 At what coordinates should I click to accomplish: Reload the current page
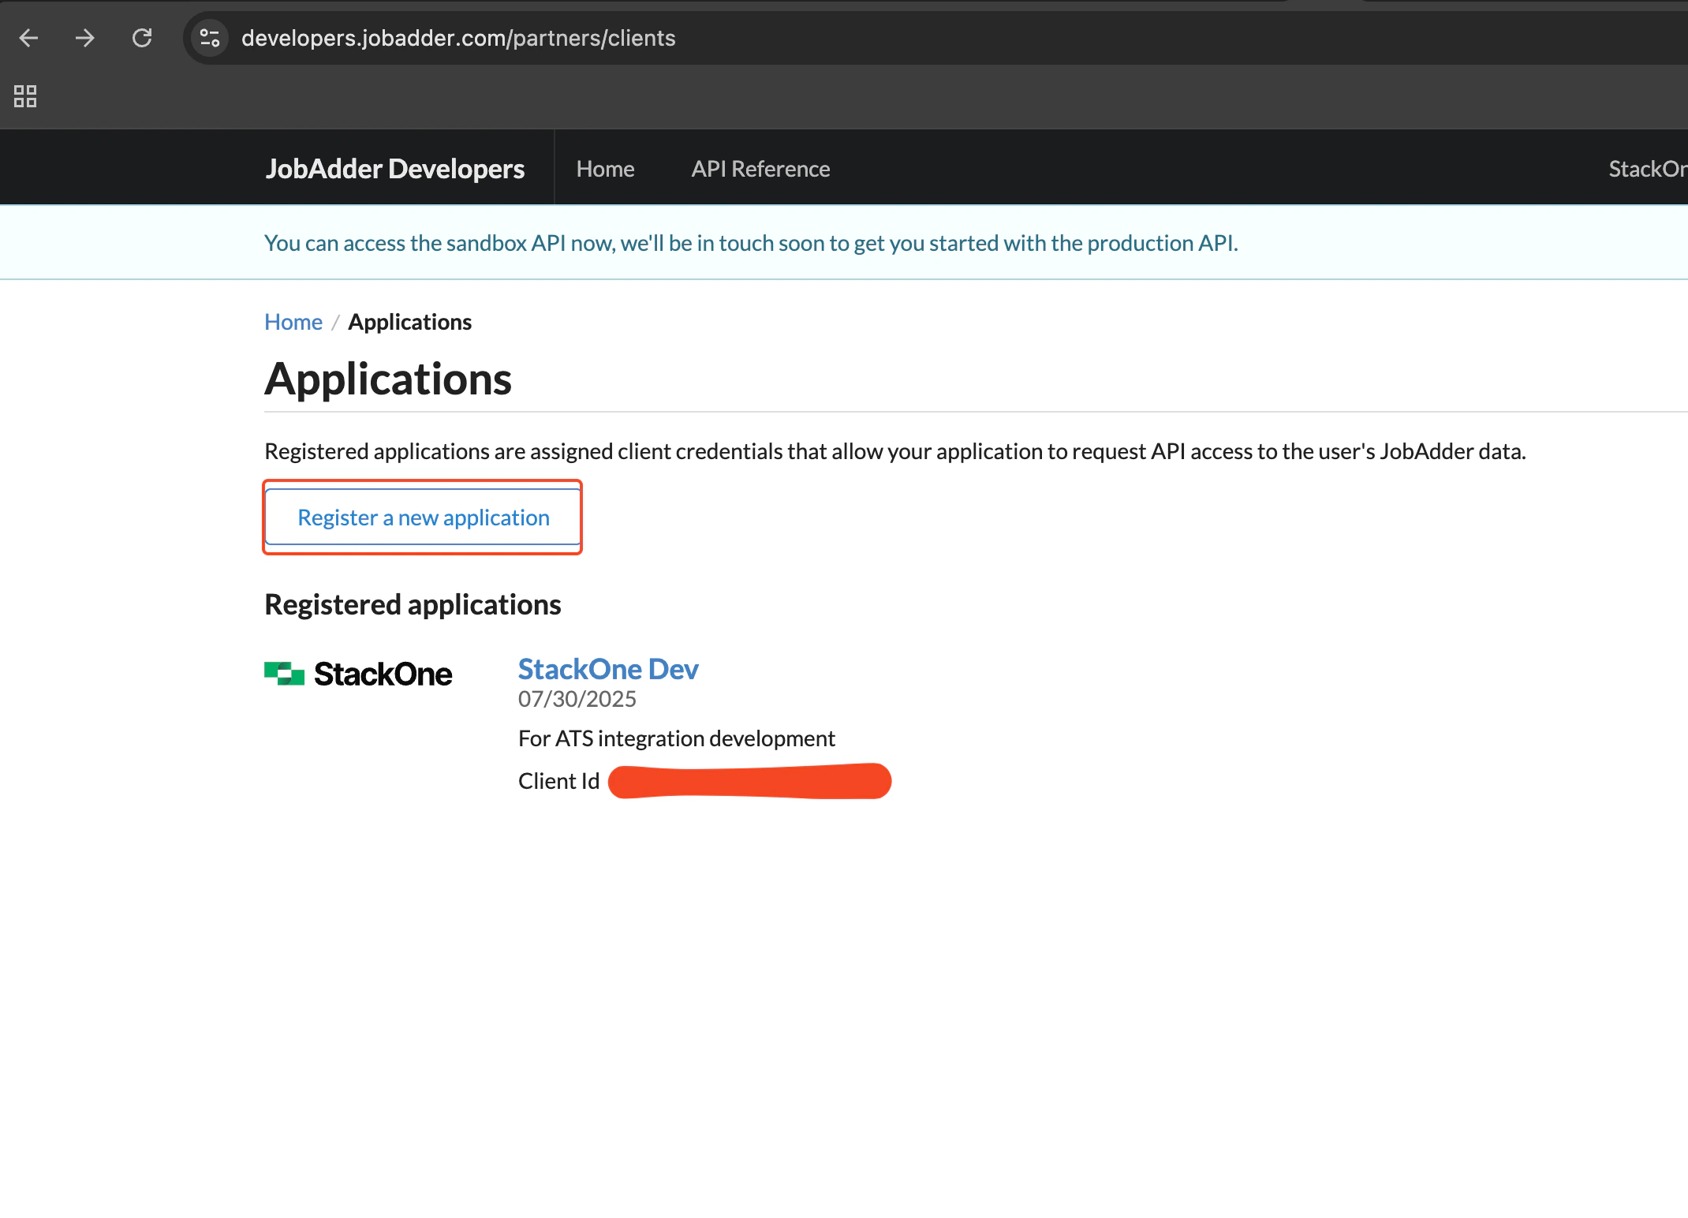pyautogui.click(x=143, y=37)
